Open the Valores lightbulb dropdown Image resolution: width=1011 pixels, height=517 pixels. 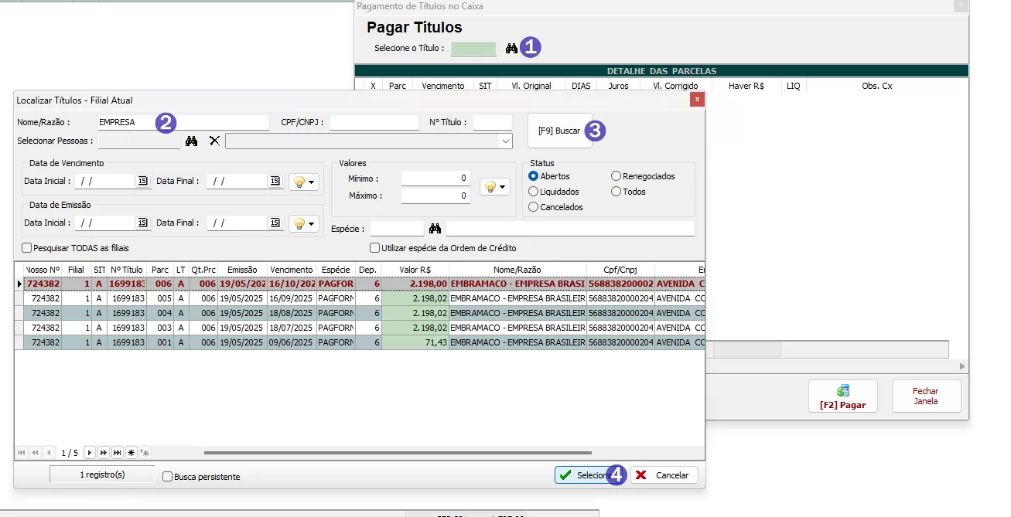tap(495, 187)
